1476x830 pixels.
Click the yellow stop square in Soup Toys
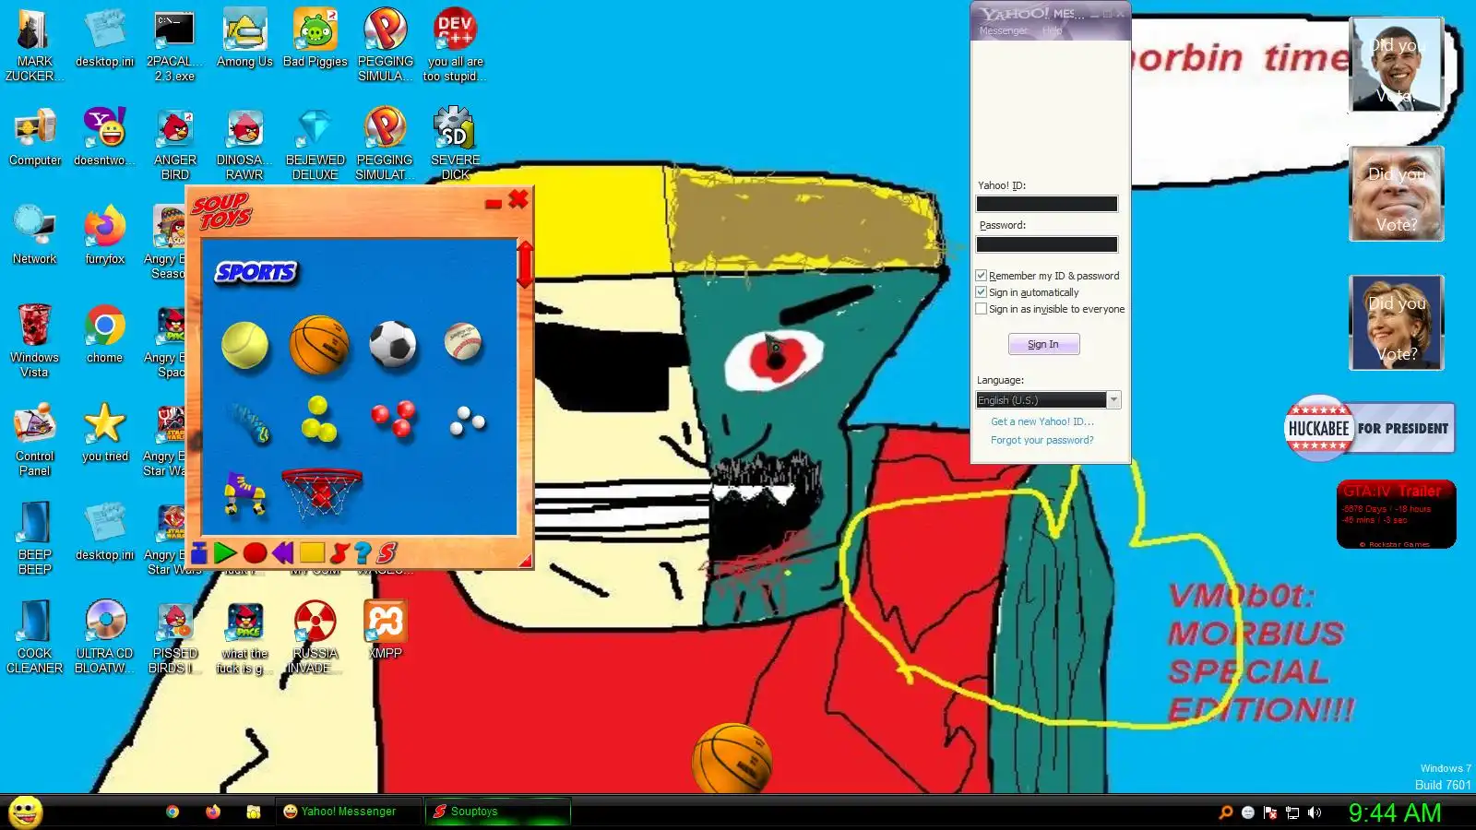(312, 553)
